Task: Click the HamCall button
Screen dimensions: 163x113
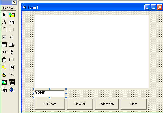Action: [80, 104]
